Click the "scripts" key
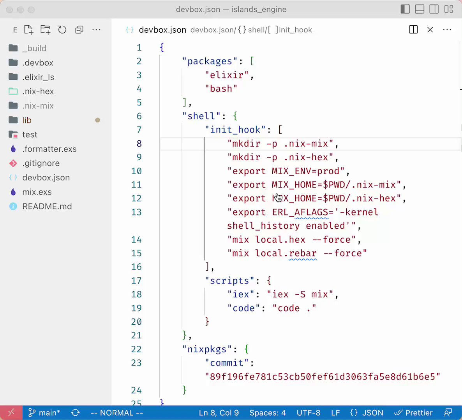This screenshot has width=462, height=420. coord(229,281)
